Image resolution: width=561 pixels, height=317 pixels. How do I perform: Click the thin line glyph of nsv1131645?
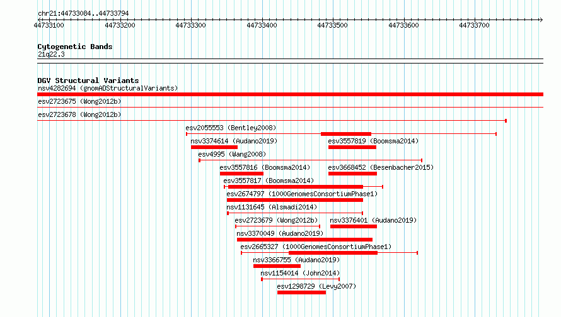(295, 213)
